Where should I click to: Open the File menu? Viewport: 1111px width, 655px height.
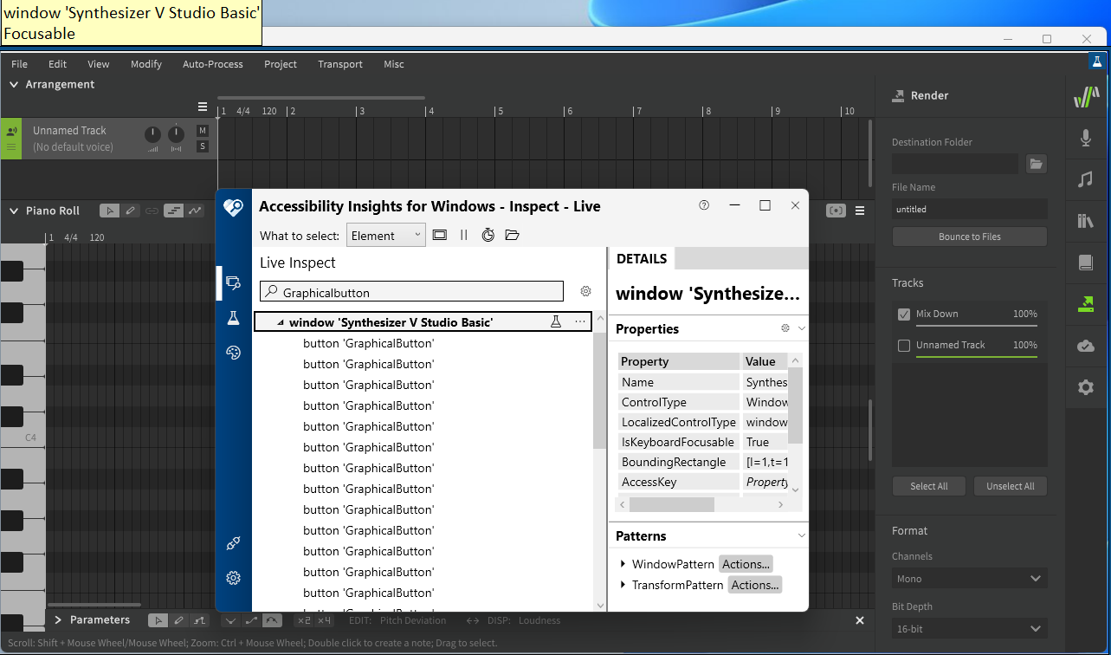19,64
